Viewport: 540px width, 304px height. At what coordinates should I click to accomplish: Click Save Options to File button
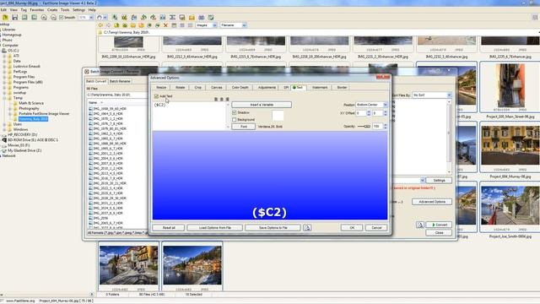(x=273, y=228)
